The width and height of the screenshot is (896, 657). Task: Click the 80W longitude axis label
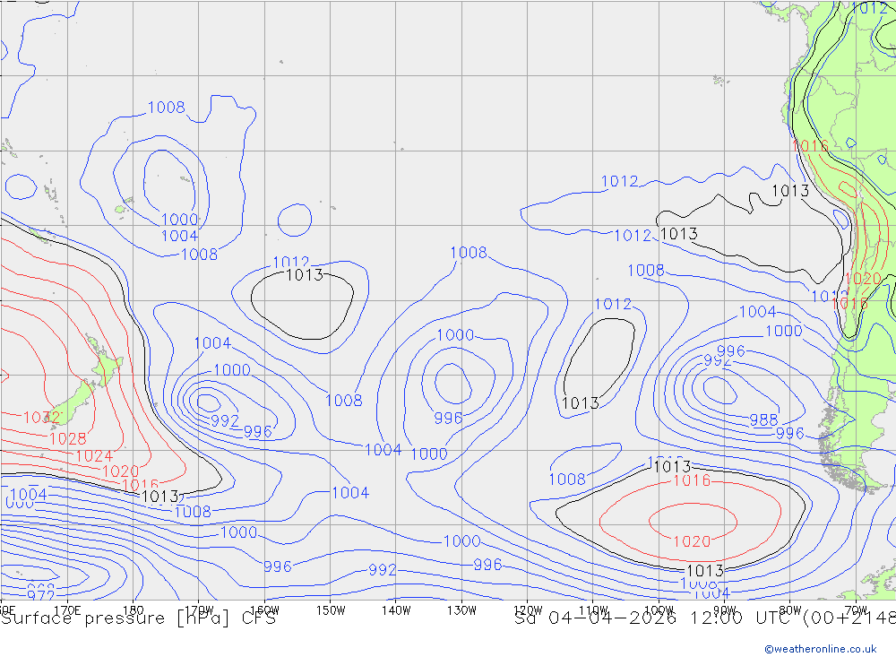pos(790,610)
